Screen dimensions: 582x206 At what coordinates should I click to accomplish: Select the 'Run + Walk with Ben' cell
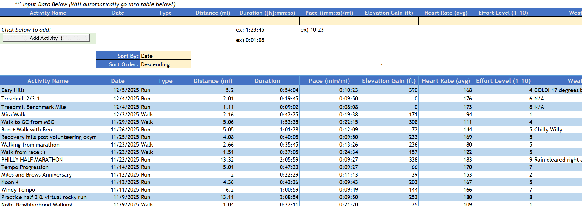48,130
